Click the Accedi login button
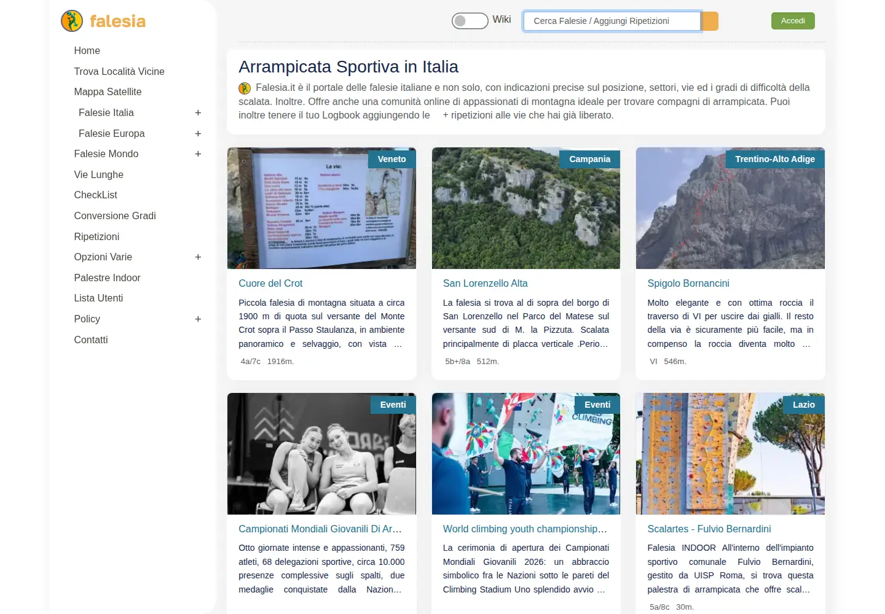This screenshot has height=614, width=885. pyautogui.click(x=793, y=21)
